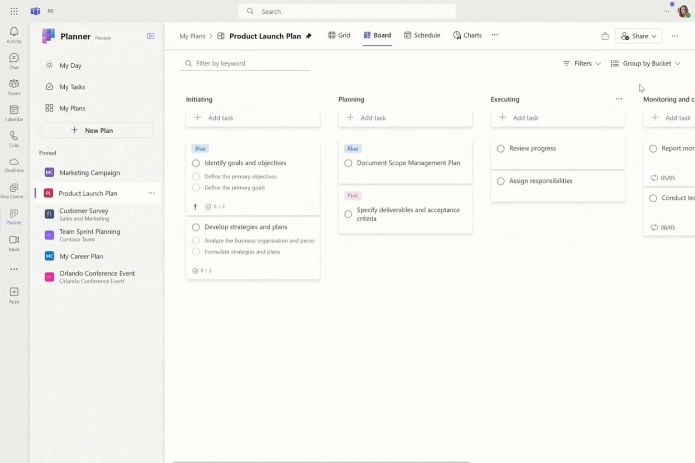Add task in Initiating bucket
Image resolution: width=695 pixels, height=463 pixels.
[x=253, y=118]
